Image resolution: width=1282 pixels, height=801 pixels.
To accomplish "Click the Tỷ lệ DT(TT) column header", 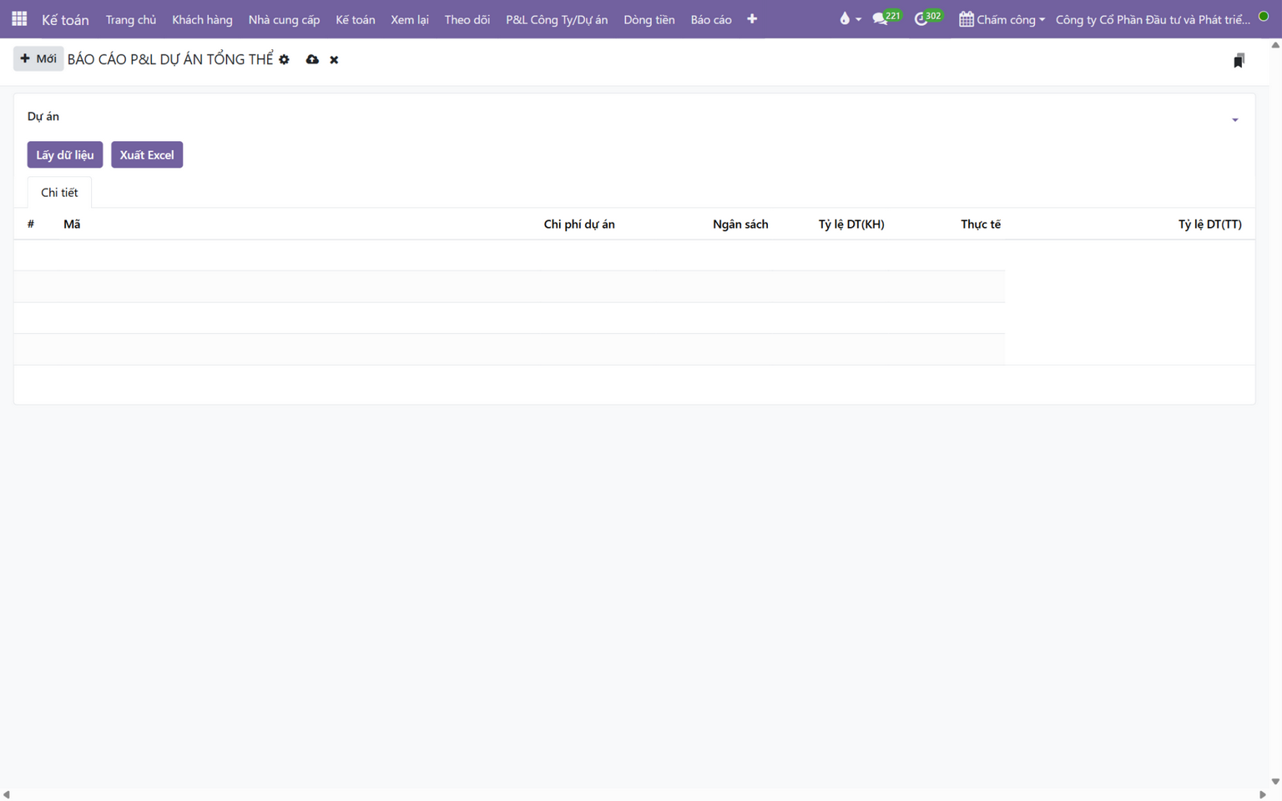I will tap(1210, 224).
